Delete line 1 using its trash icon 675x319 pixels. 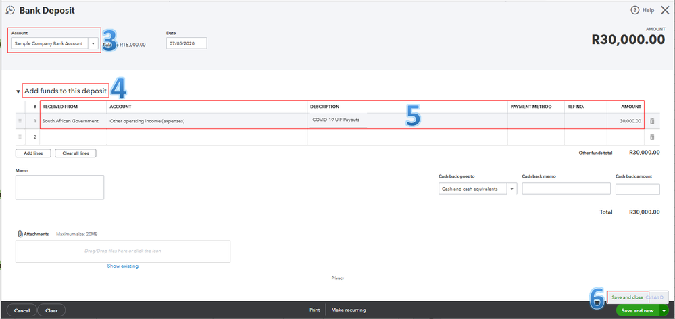(652, 121)
